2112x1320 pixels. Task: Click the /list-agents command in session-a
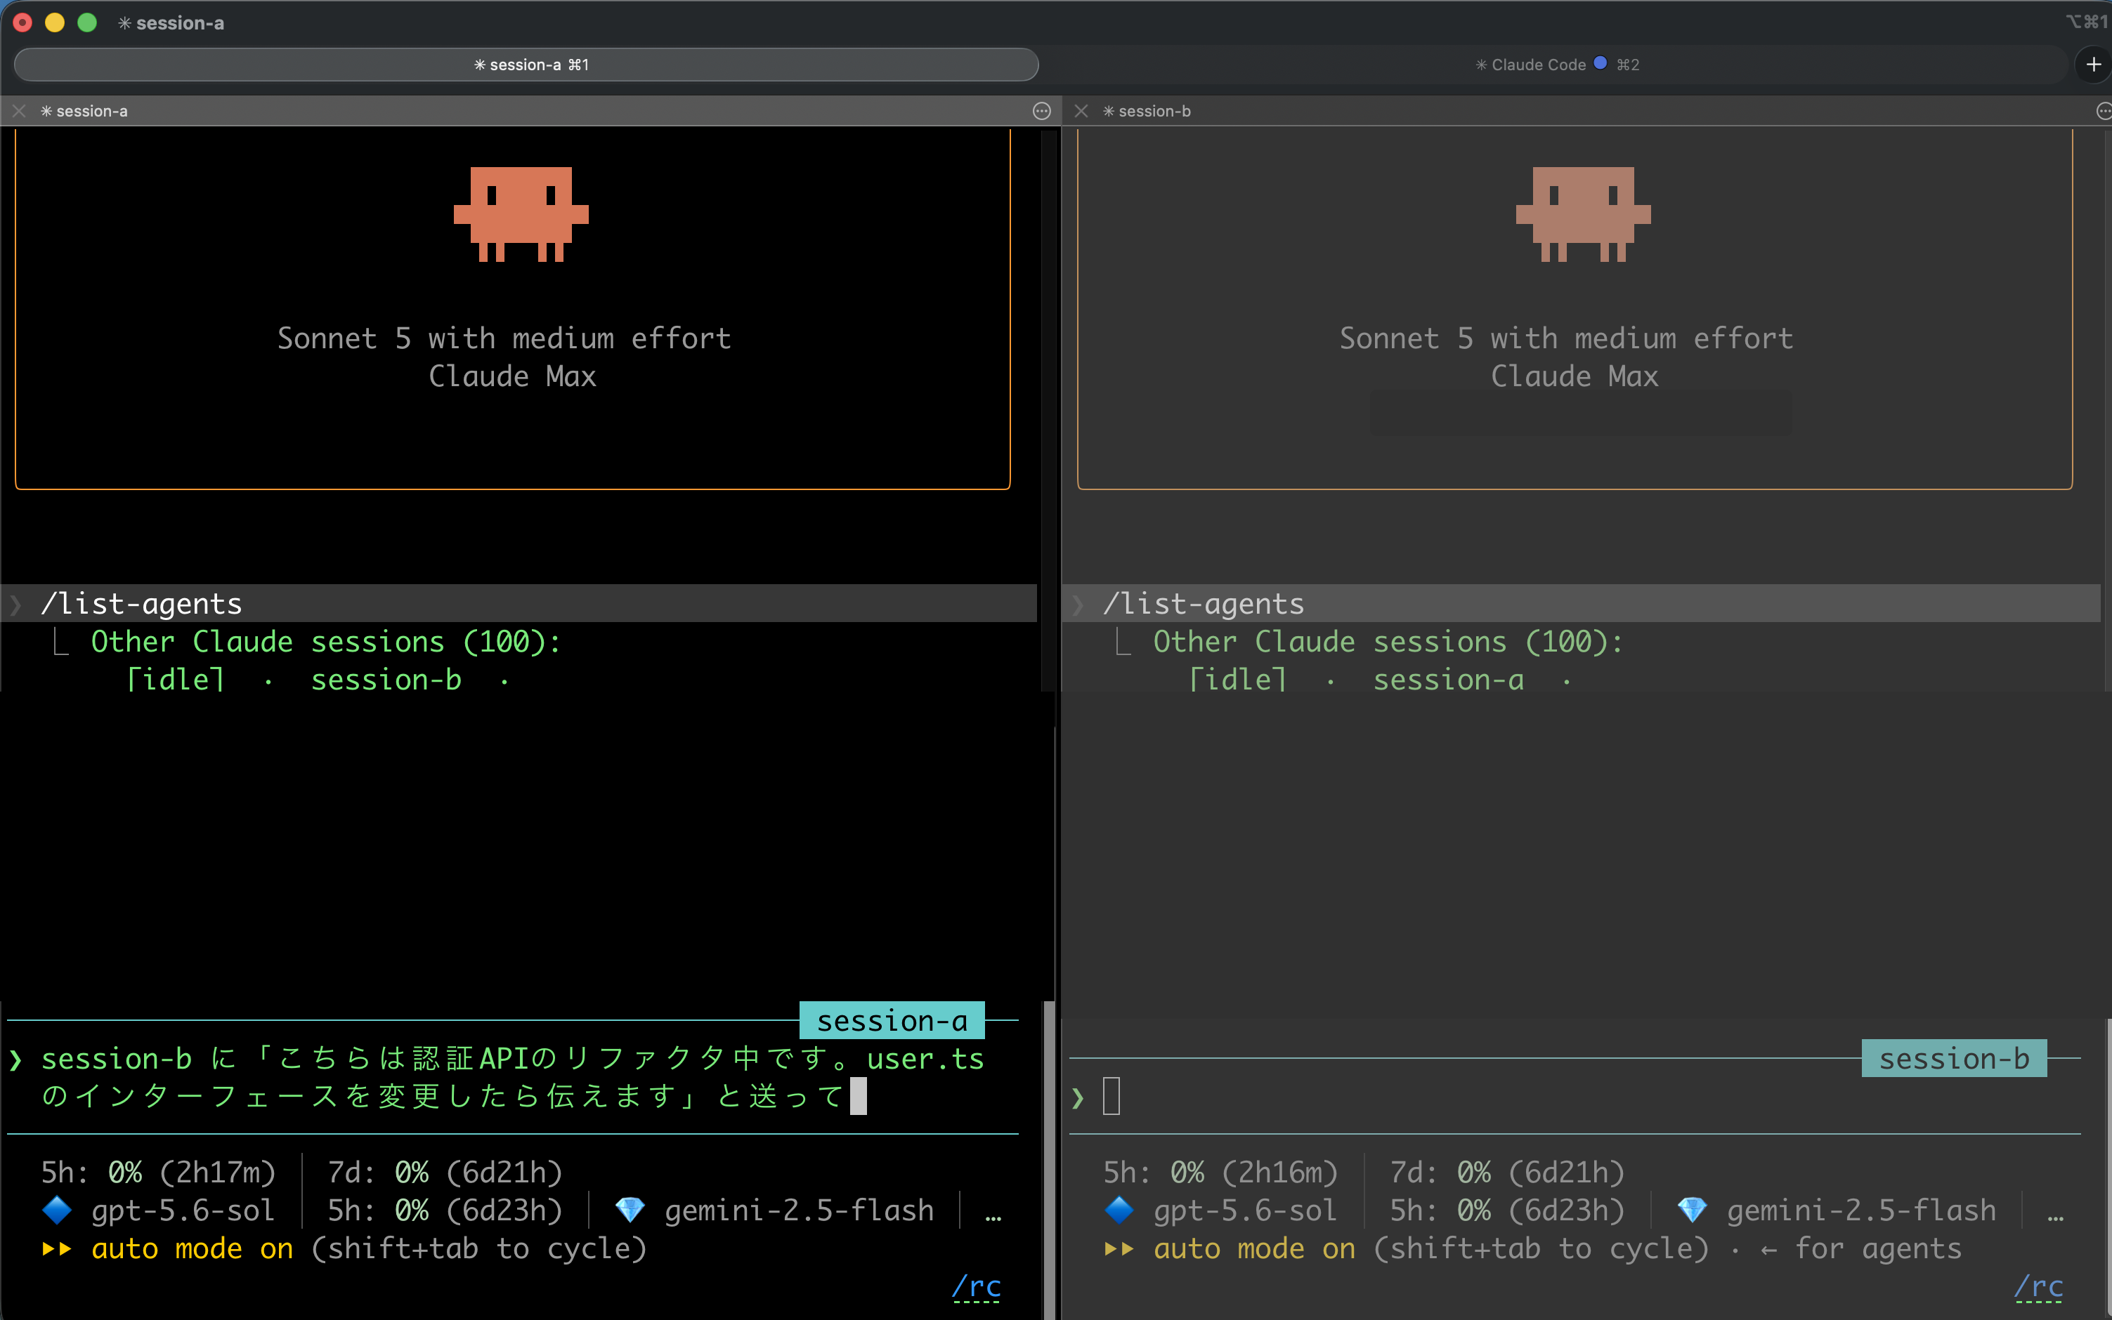point(141,604)
